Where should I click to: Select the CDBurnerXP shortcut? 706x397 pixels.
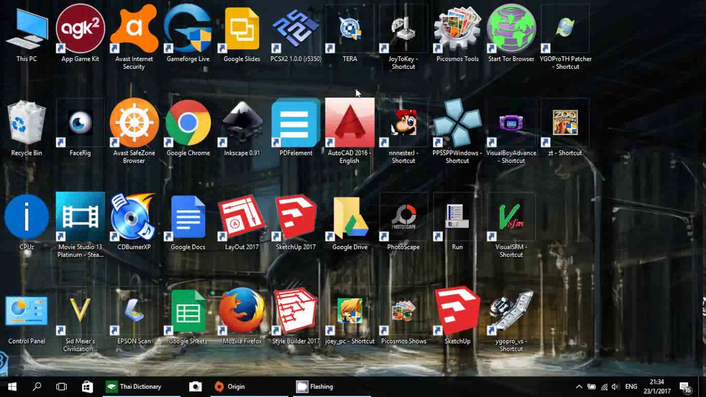pos(134,222)
